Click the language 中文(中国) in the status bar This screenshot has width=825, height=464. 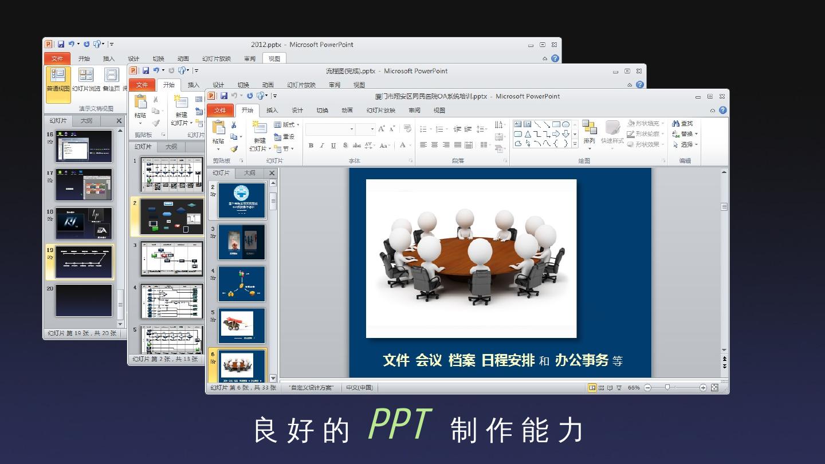pos(359,388)
